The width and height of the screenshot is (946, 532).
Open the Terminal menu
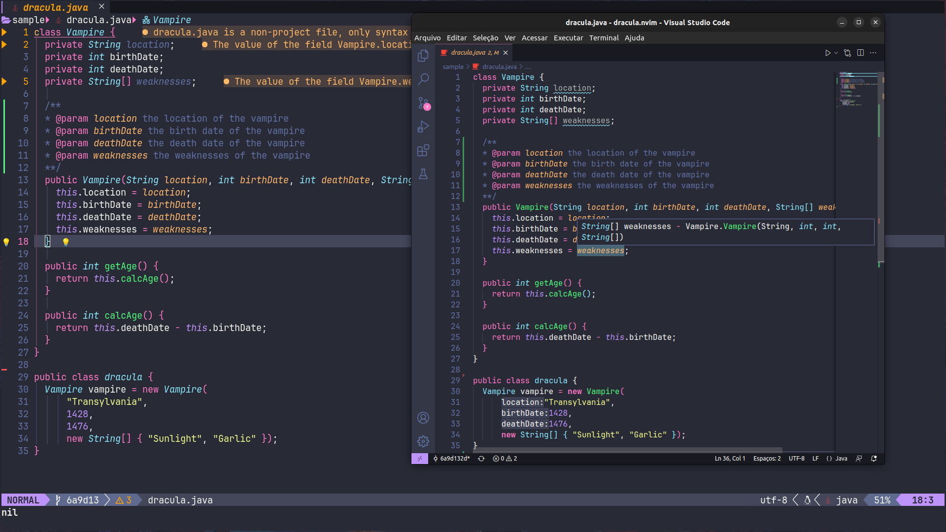coord(604,38)
